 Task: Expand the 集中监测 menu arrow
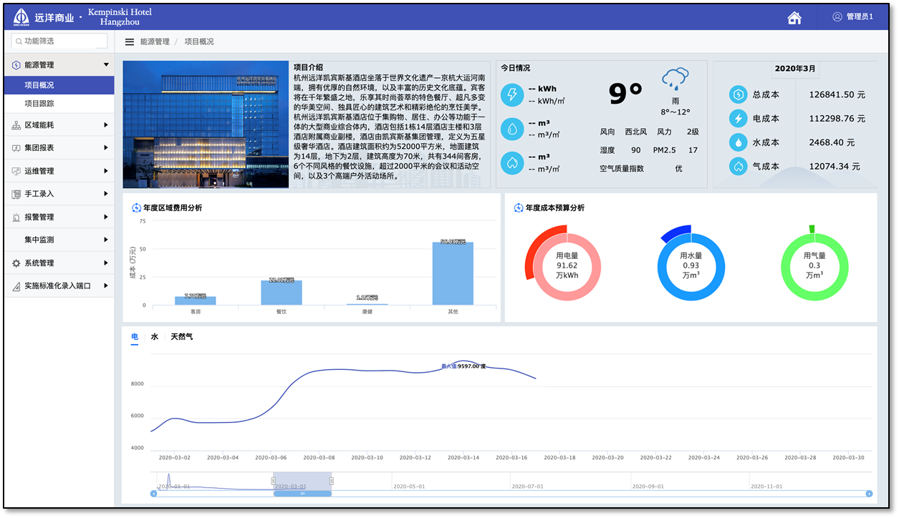(106, 240)
